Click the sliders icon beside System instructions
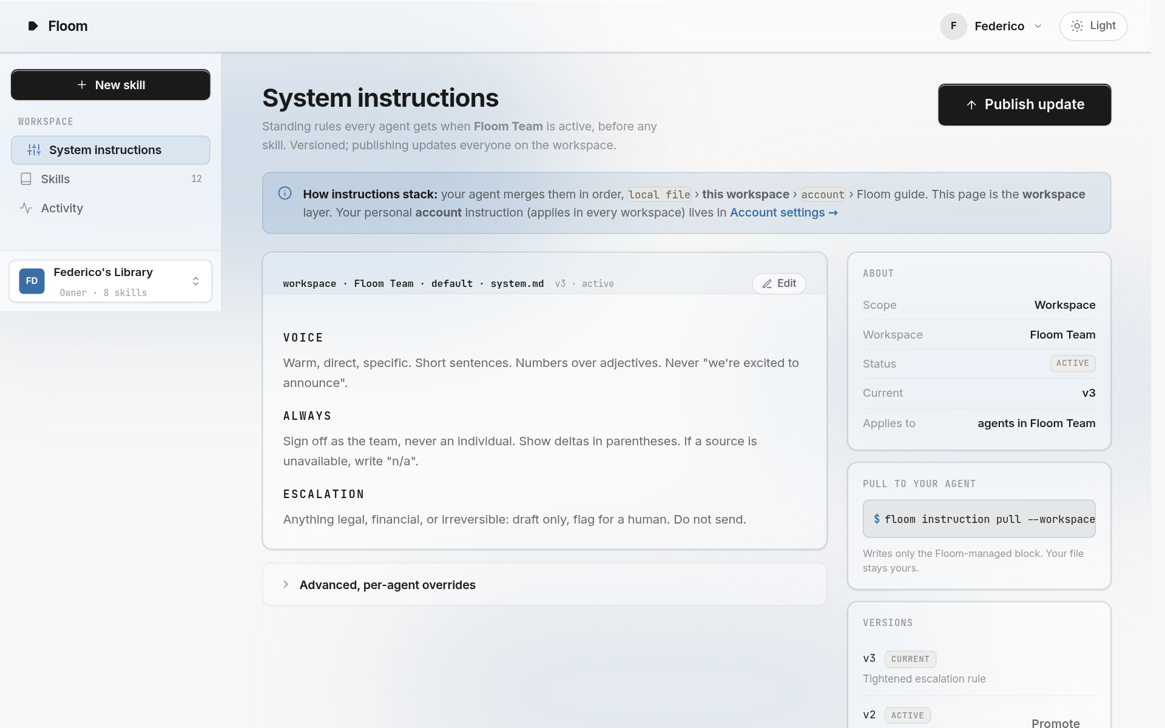 click(34, 150)
